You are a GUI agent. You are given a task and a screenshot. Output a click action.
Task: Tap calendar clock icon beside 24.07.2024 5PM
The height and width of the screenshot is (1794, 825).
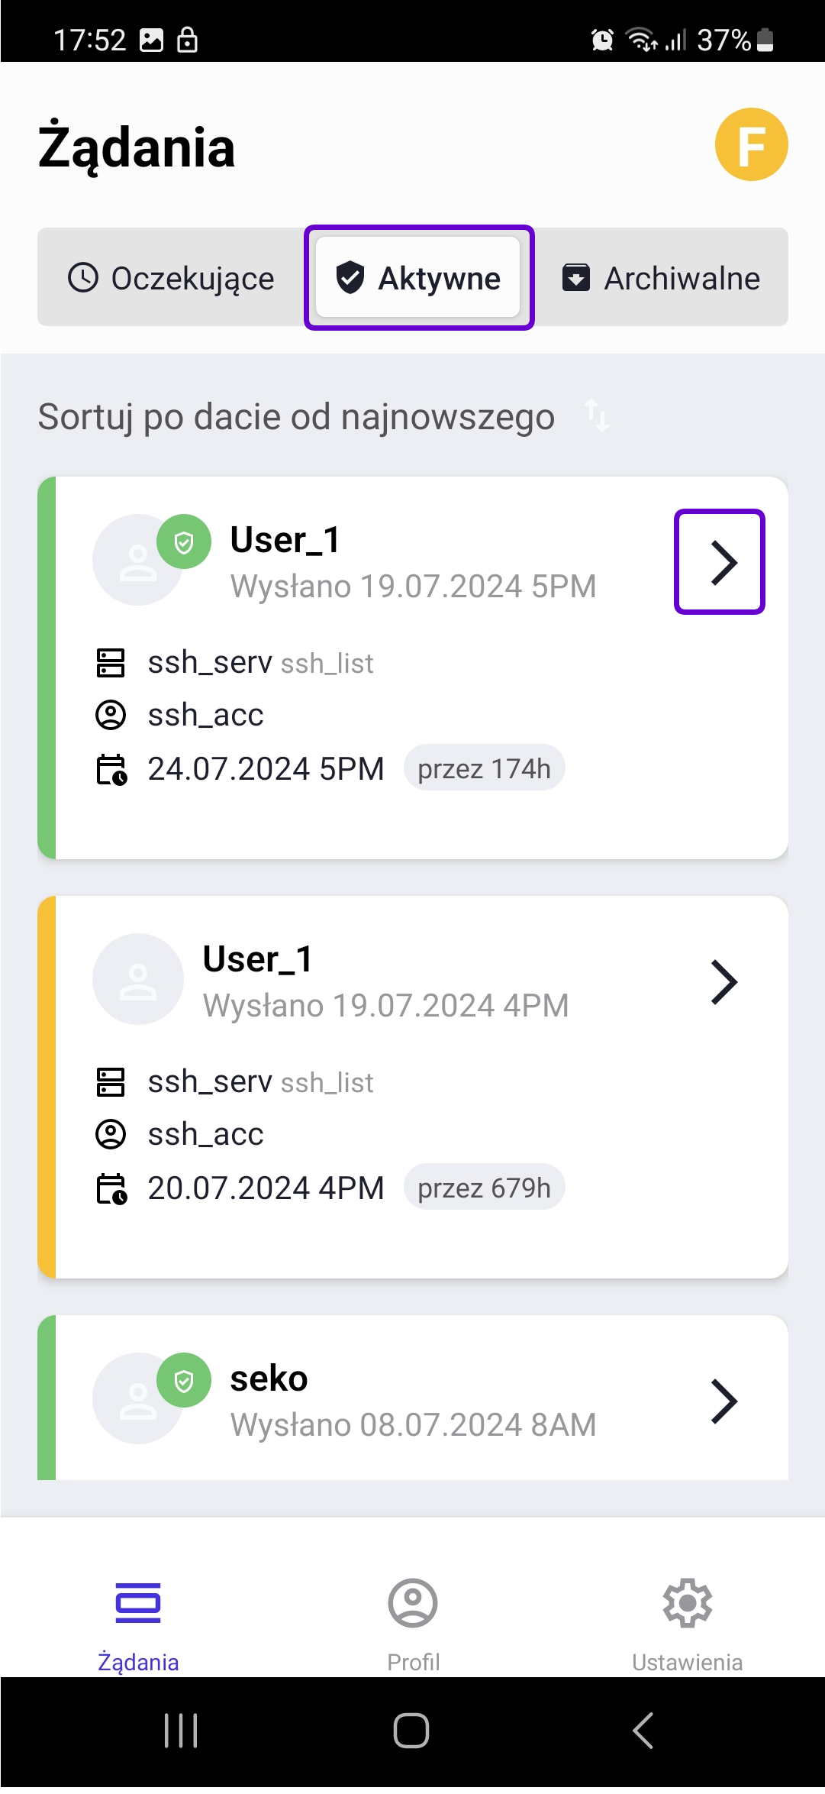click(111, 769)
